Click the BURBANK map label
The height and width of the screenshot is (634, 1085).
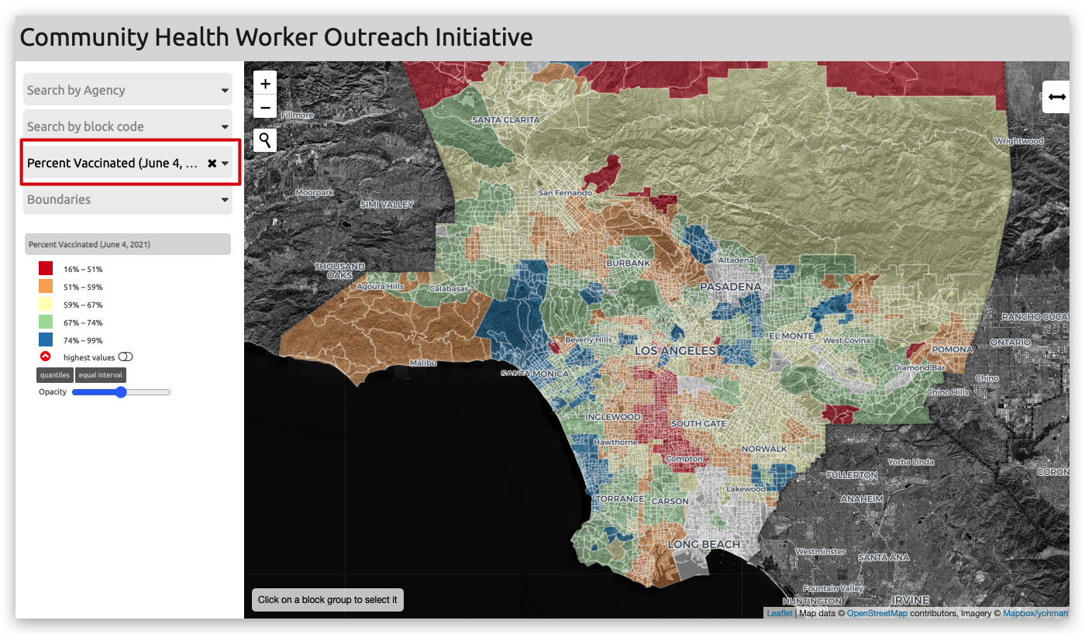pos(629,264)
